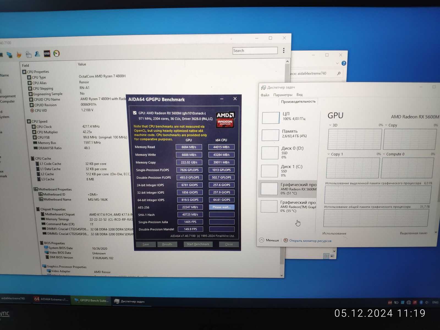Click Save button in GPGPU Benchmark
The height and width of the screenshot is (330, 440).
[x=146, y=244]
